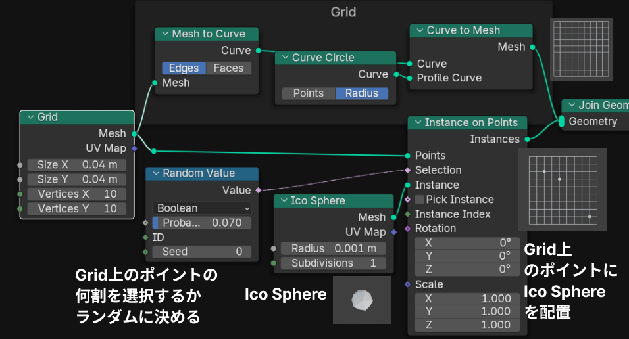Click the Curve to Mesh Profile Curve socket
The image size is (629, 339).
pos(409,78)
